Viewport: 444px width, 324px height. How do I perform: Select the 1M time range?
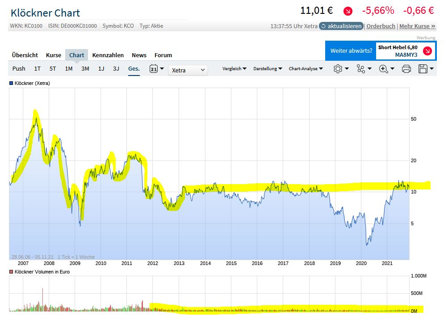click(x=69, y=68)
